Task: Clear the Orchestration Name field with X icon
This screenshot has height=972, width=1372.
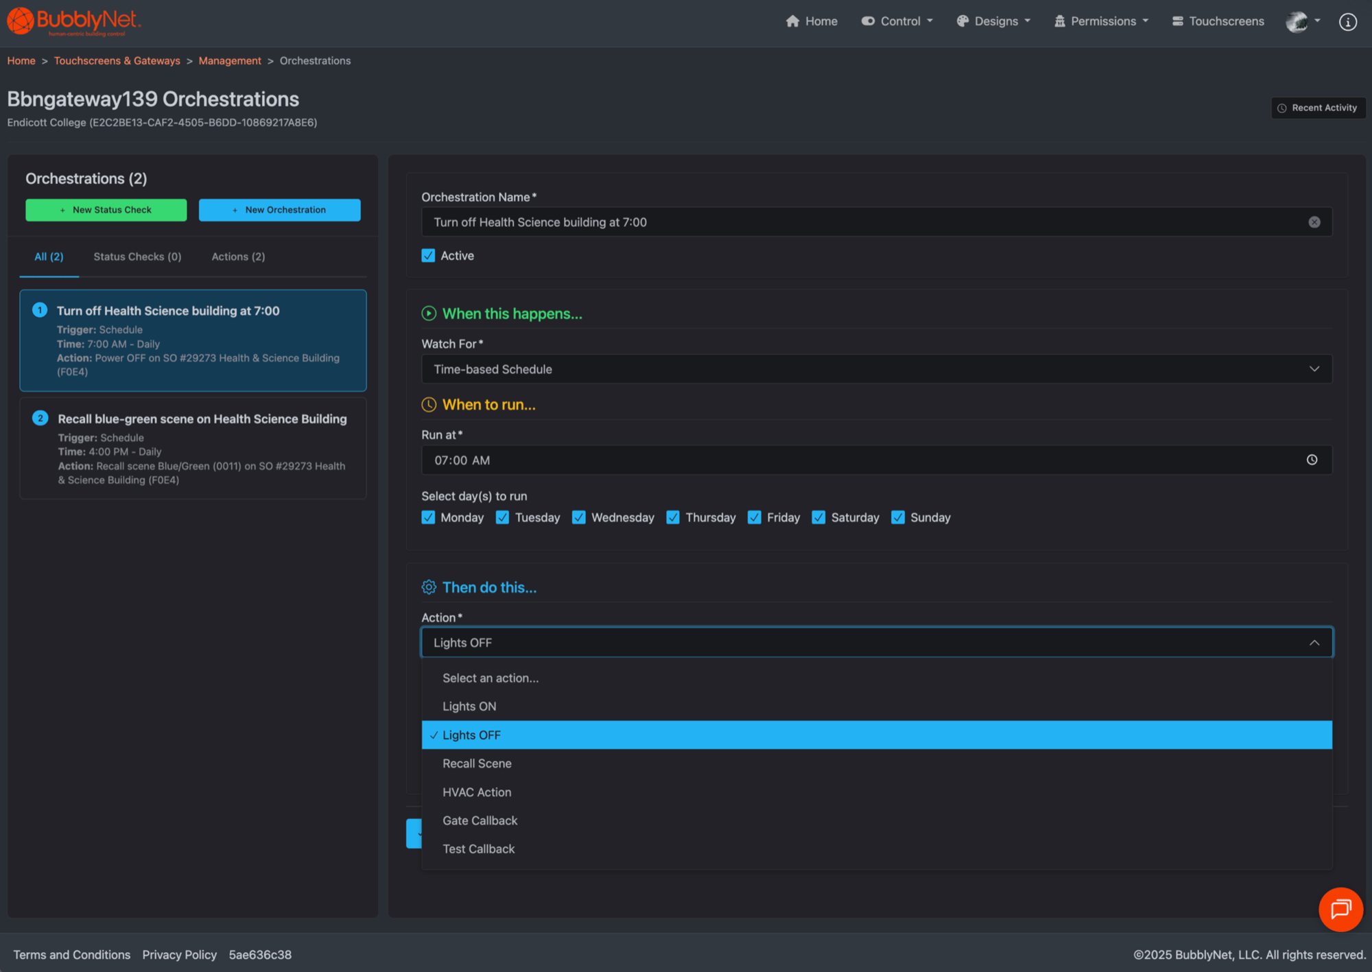Action: [x=1314, y=222]
